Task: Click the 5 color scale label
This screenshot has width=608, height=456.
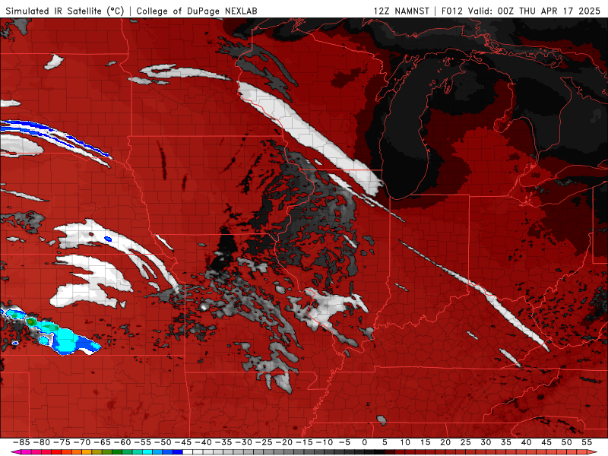Action: 385,442
